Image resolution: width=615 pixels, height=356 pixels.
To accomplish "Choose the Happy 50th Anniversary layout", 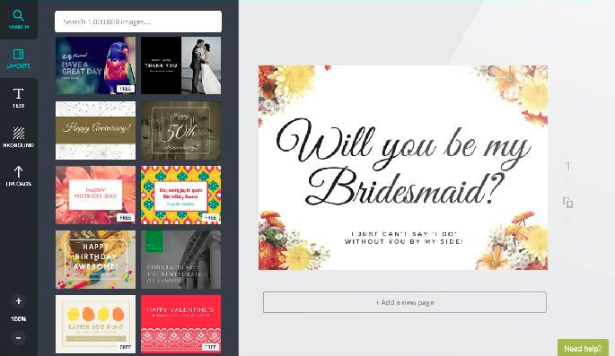I will pos(180,130).
